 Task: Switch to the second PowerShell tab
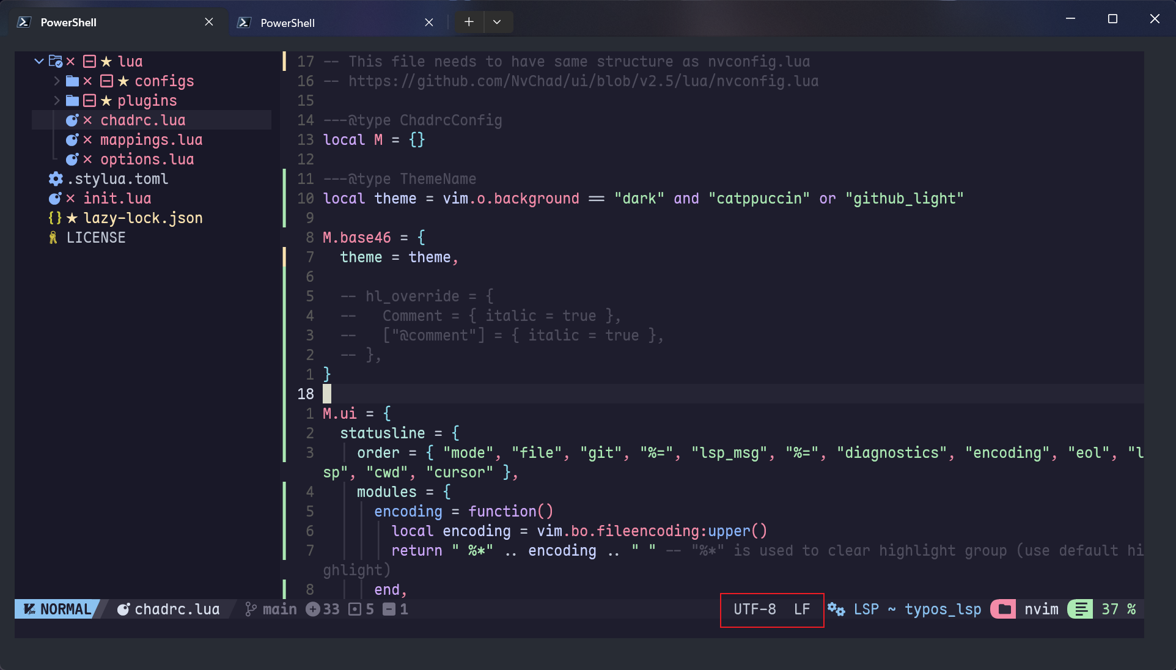point(287,23)
